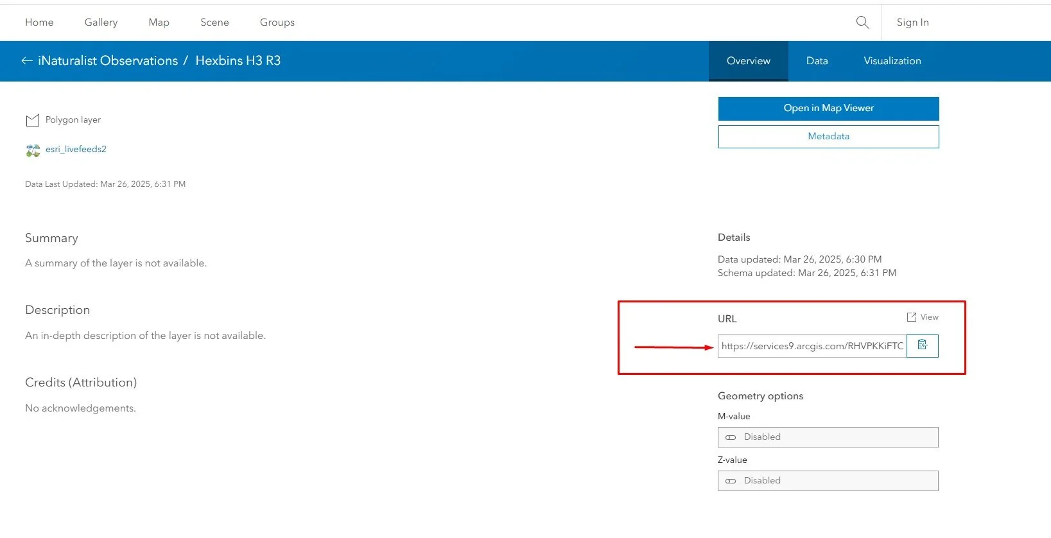
Task: Click the Metadata button
Action: (x=828, y=137)
